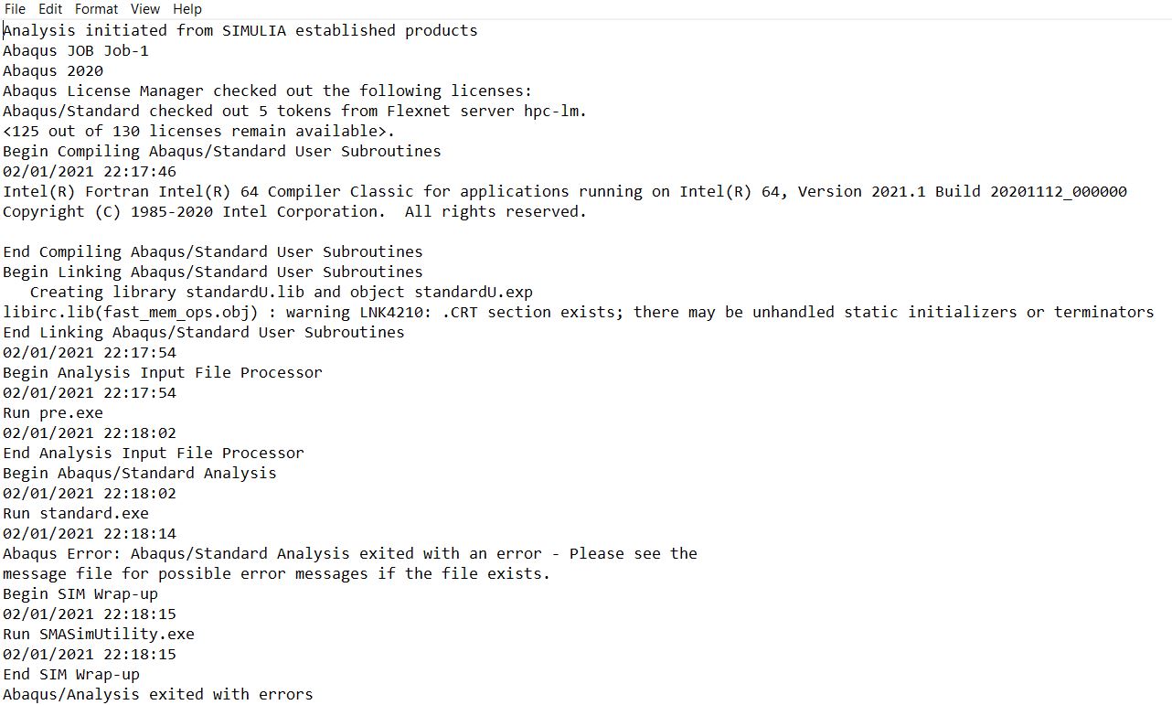This screenshot has width=1172, height=705.
Task: Click the Intel Corporation copyright line
Action: [x=293, y=212]
